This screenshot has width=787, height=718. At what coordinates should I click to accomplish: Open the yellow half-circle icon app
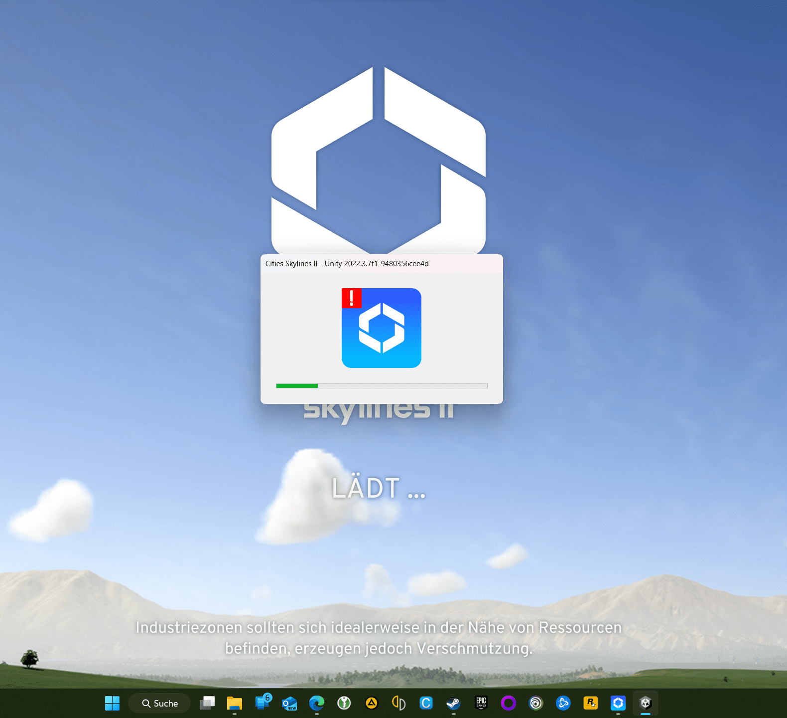pyautogui.click(x=399, y=703)
